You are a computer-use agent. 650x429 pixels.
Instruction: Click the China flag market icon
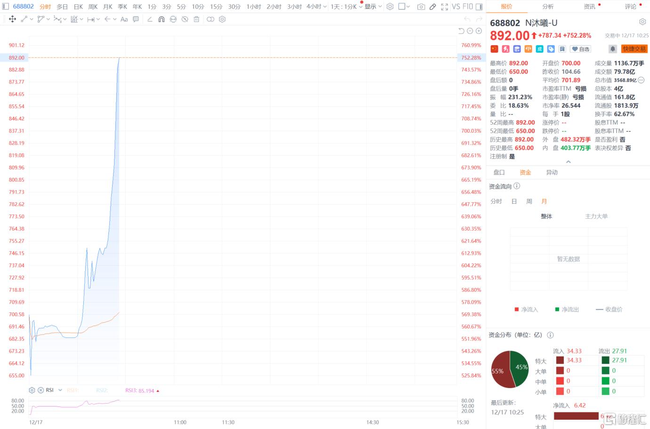coord(494,49)
